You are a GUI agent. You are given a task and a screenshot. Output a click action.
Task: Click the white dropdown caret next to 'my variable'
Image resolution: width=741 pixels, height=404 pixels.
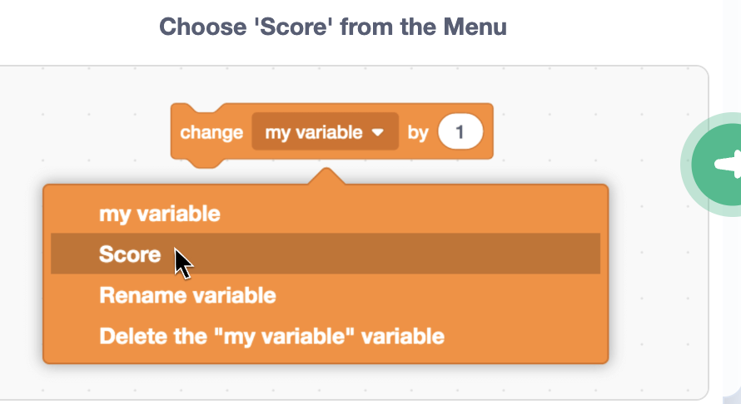click(377, 133)
